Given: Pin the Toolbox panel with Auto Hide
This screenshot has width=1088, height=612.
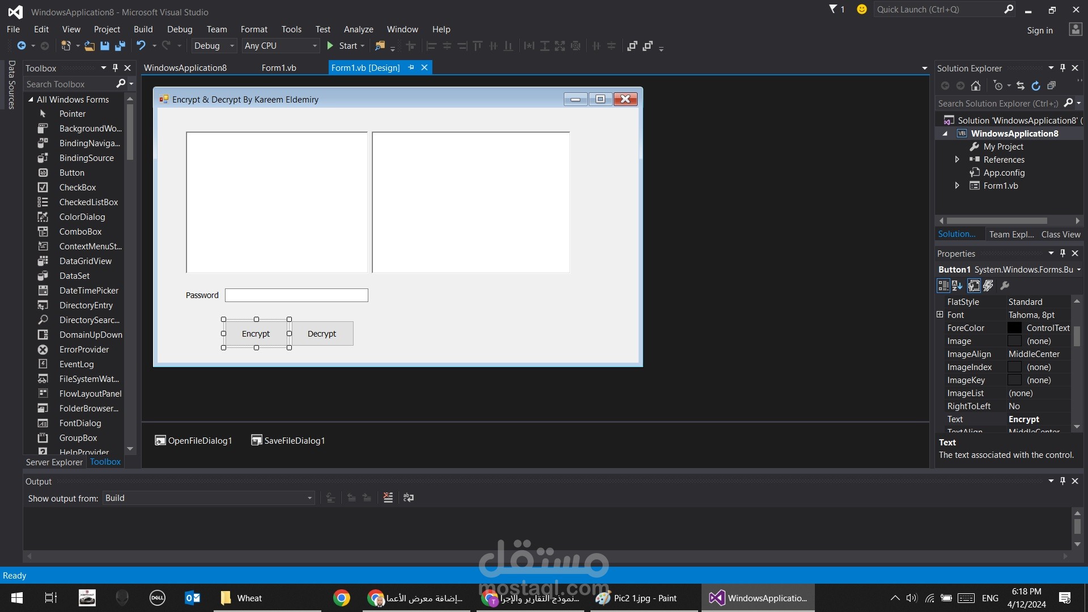Looking at the screenshot, I should click(x=115, y=68).
